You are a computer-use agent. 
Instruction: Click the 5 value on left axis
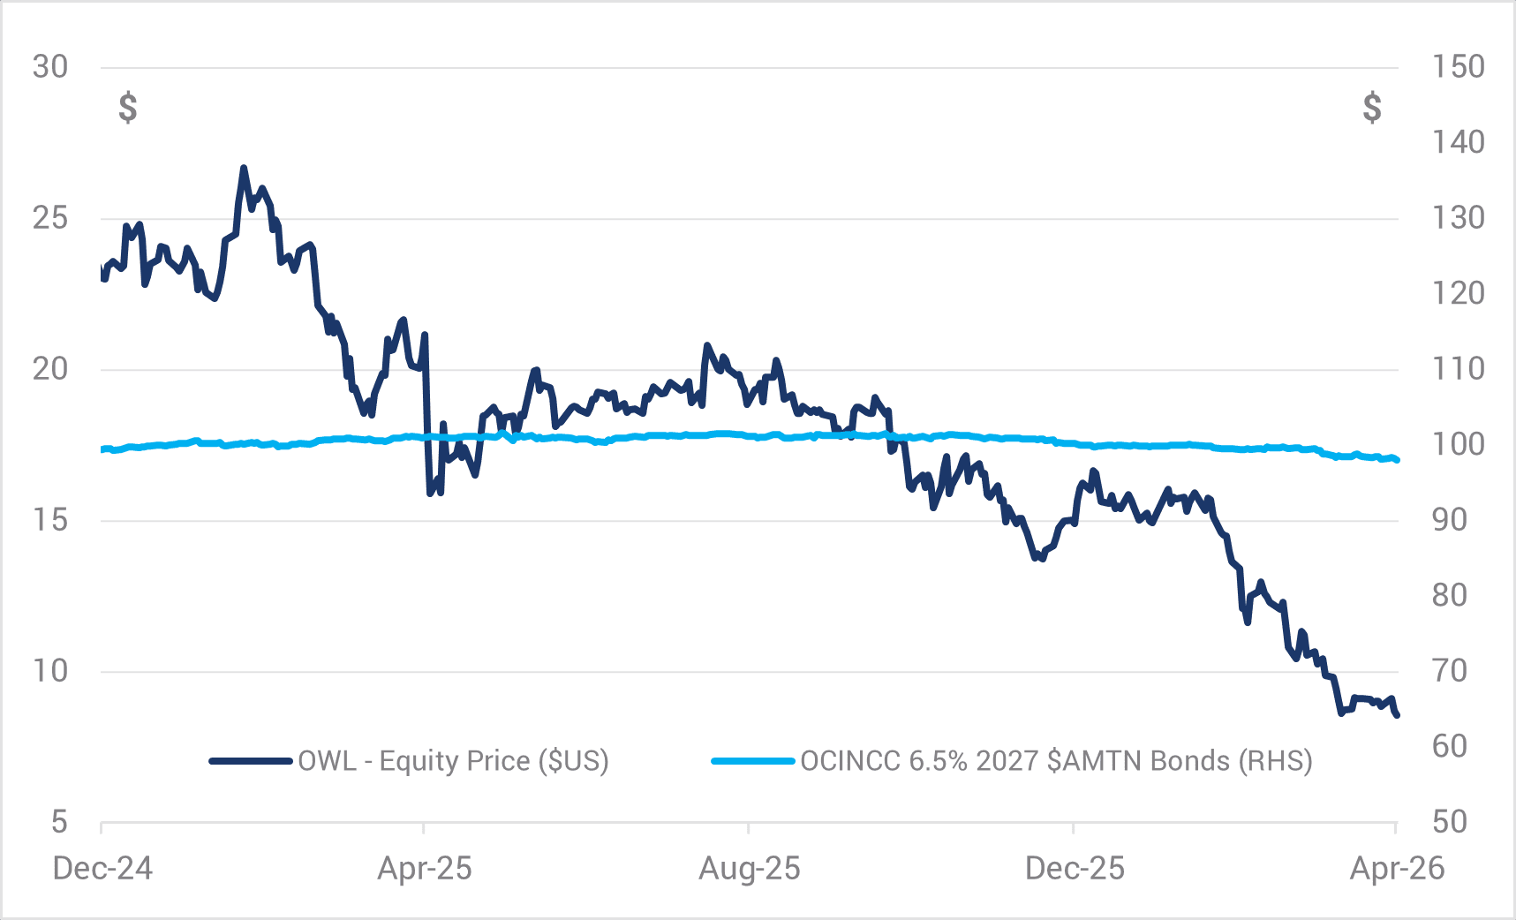point(59,822)
